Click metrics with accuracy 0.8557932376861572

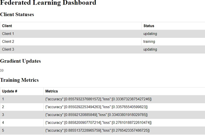point(124,99)
